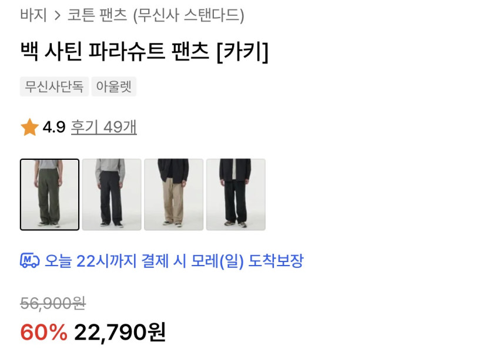The image size is (499, 349).
Task: Click the [카키] color label in title
Action: click(243, 52)
